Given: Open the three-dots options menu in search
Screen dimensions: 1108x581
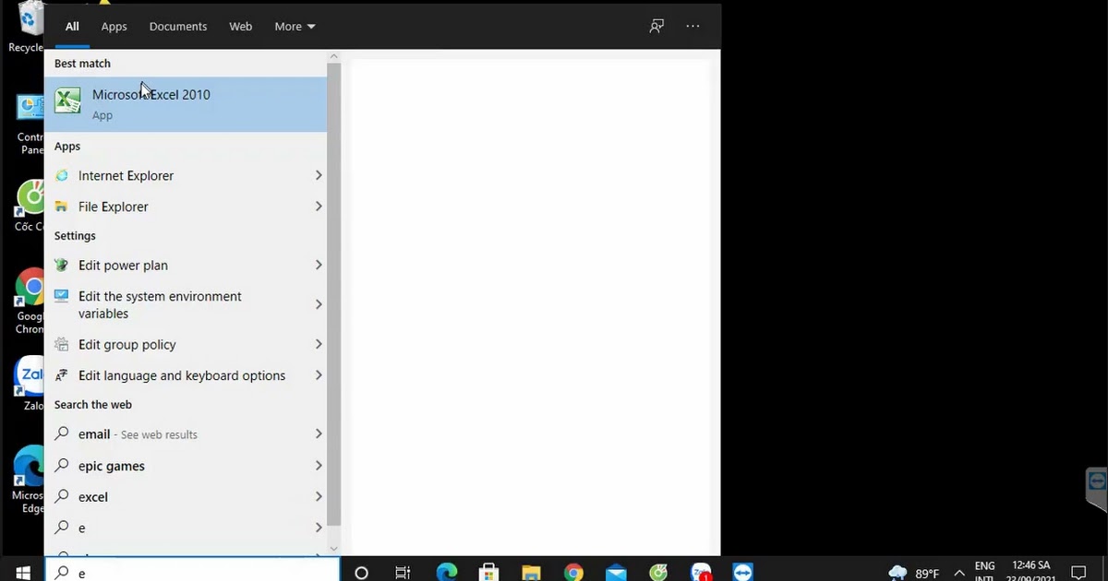Looking at the screenshot, I should tap(692, 26).
